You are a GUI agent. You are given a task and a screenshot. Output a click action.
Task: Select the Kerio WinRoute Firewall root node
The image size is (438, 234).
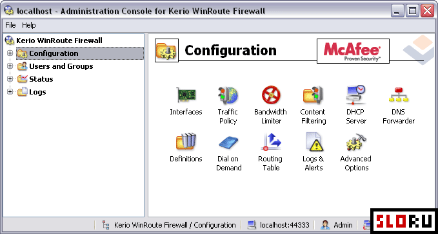59,40
